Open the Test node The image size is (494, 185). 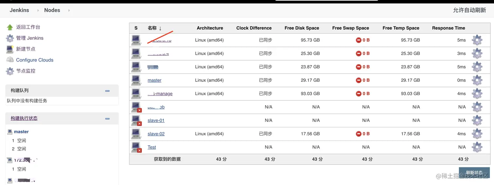coord(152,147)
